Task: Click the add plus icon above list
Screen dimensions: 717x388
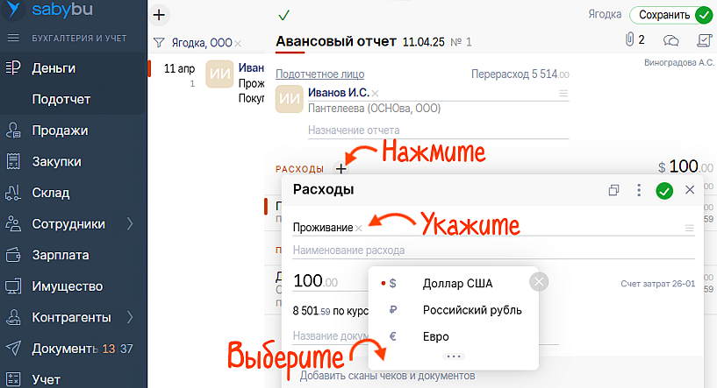Action: click(159, 14)
